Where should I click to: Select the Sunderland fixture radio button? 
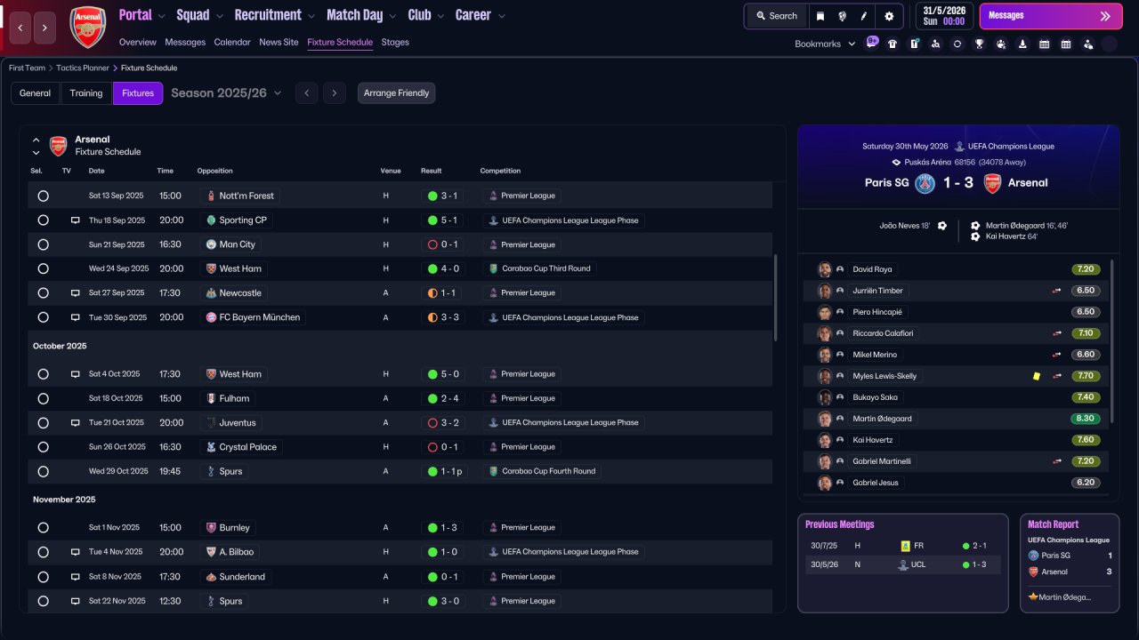43,577
